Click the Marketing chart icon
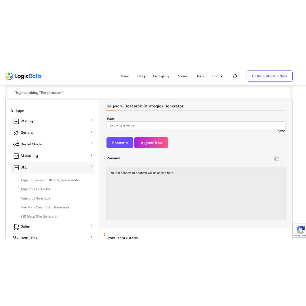Viewport: 306px width, 306px height. point(16,155)
